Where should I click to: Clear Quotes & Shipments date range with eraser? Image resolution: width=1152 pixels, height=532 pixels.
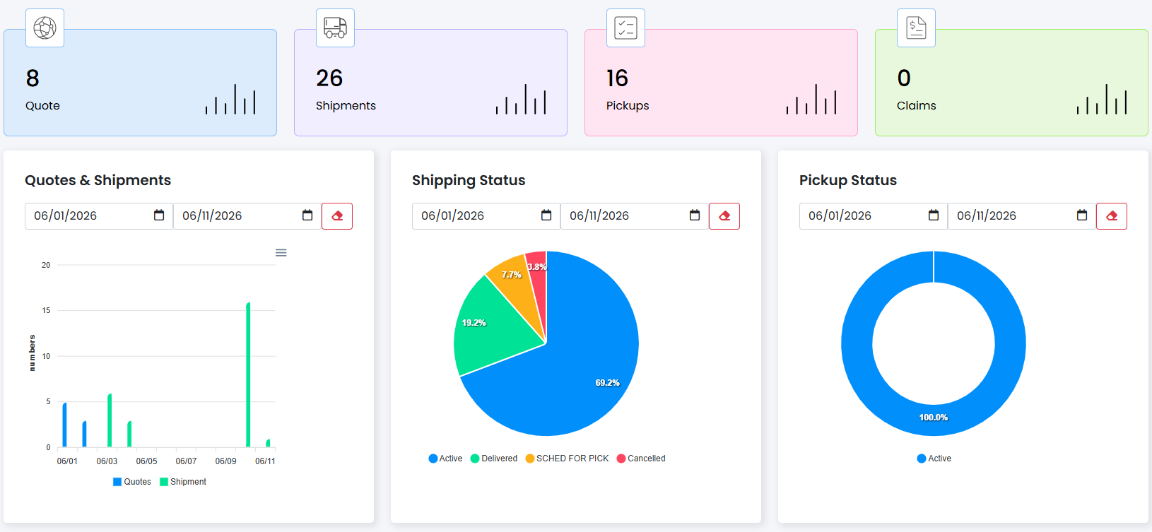pyautogui.click(x=337, y=216)
